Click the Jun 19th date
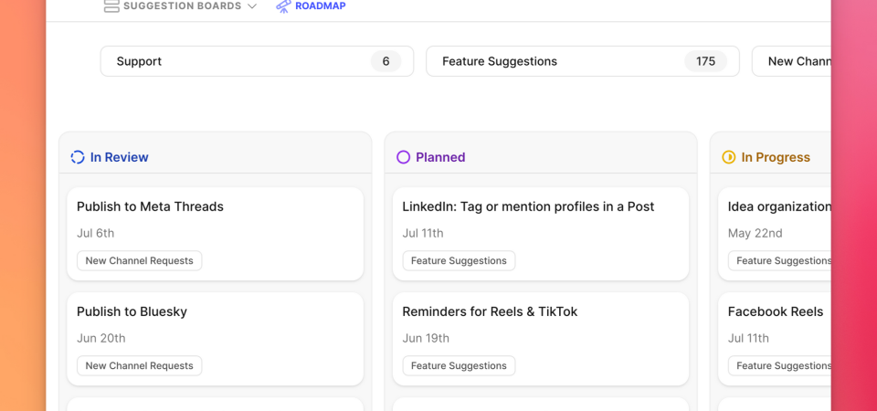Image resolution: width=877 pixels, height=411 pixels. pyautogui.click(x=426, y=338)
